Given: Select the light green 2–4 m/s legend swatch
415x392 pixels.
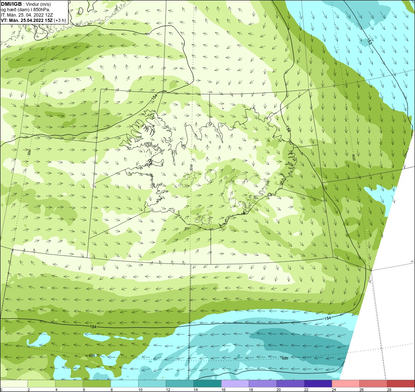Looking at the screenshot, I should [x=41, y=384].
